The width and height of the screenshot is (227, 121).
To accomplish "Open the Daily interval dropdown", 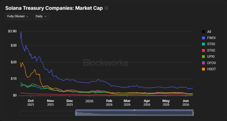I will coord(41,16).
